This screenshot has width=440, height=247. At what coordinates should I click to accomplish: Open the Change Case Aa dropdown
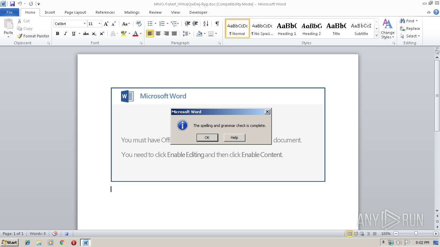(126, 24)
